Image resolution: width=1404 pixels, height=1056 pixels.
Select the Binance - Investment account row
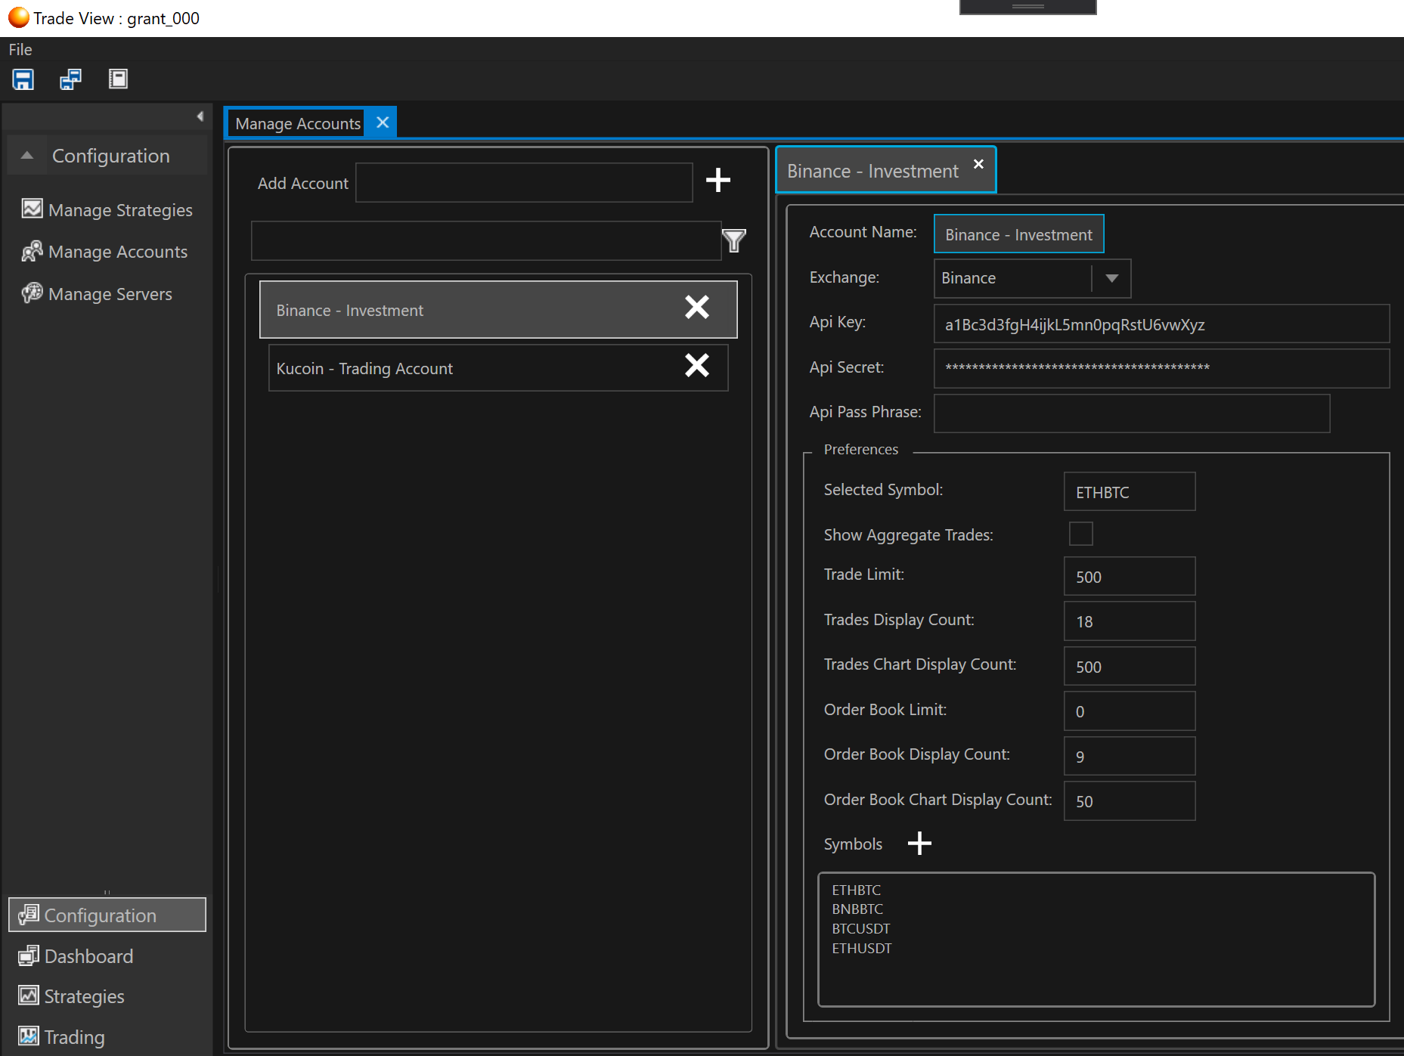498,310
